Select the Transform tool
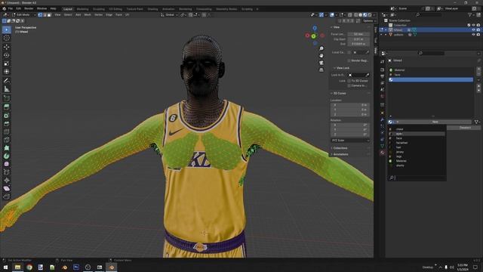 pos(7,72)
